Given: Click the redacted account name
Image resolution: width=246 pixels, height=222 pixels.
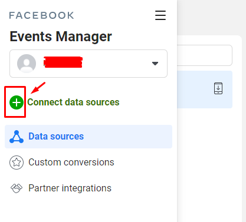Looking at the screenshot, I should click(x=63, y=62).
